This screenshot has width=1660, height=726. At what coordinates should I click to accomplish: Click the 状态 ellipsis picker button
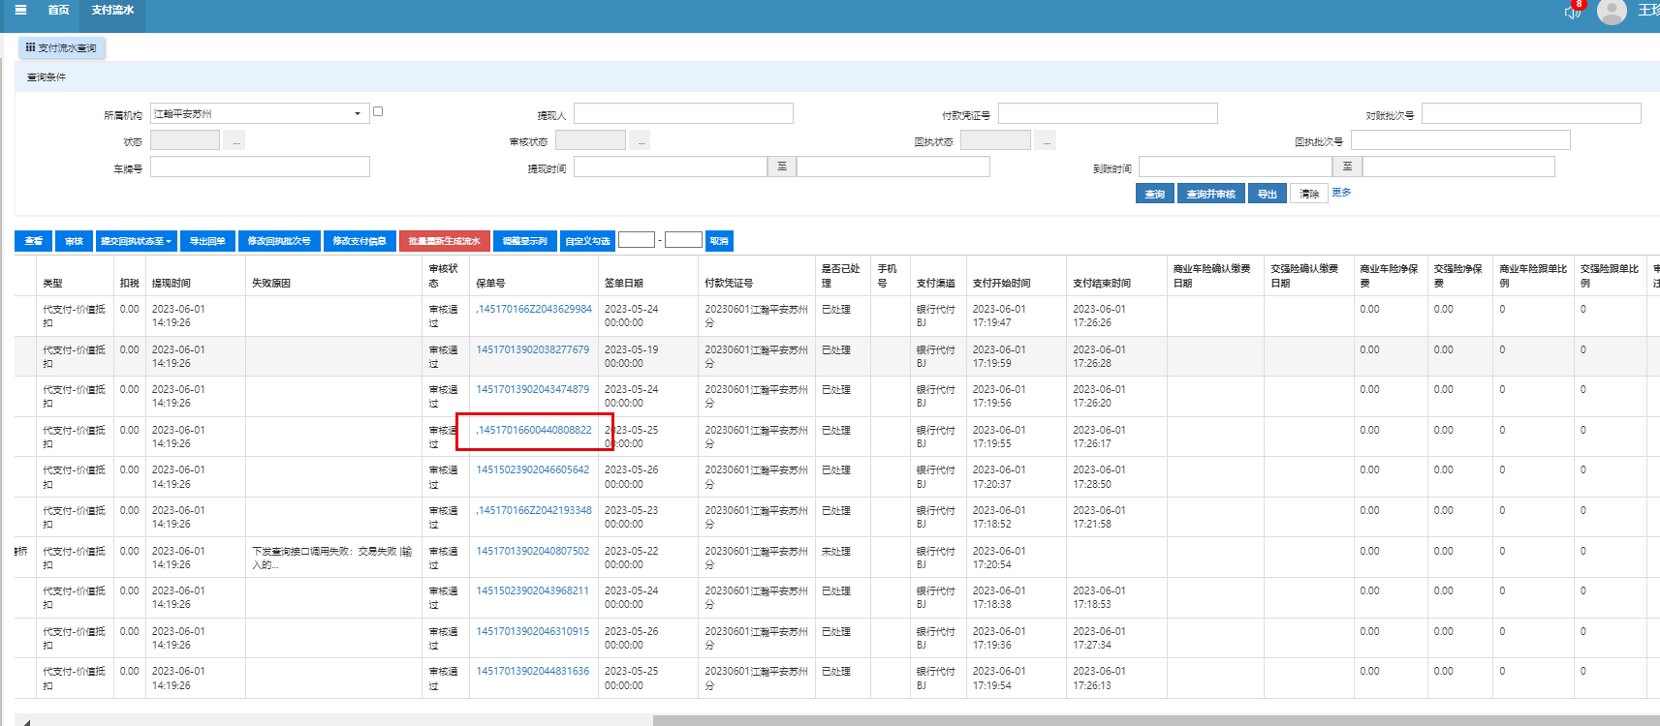[235, 141]
